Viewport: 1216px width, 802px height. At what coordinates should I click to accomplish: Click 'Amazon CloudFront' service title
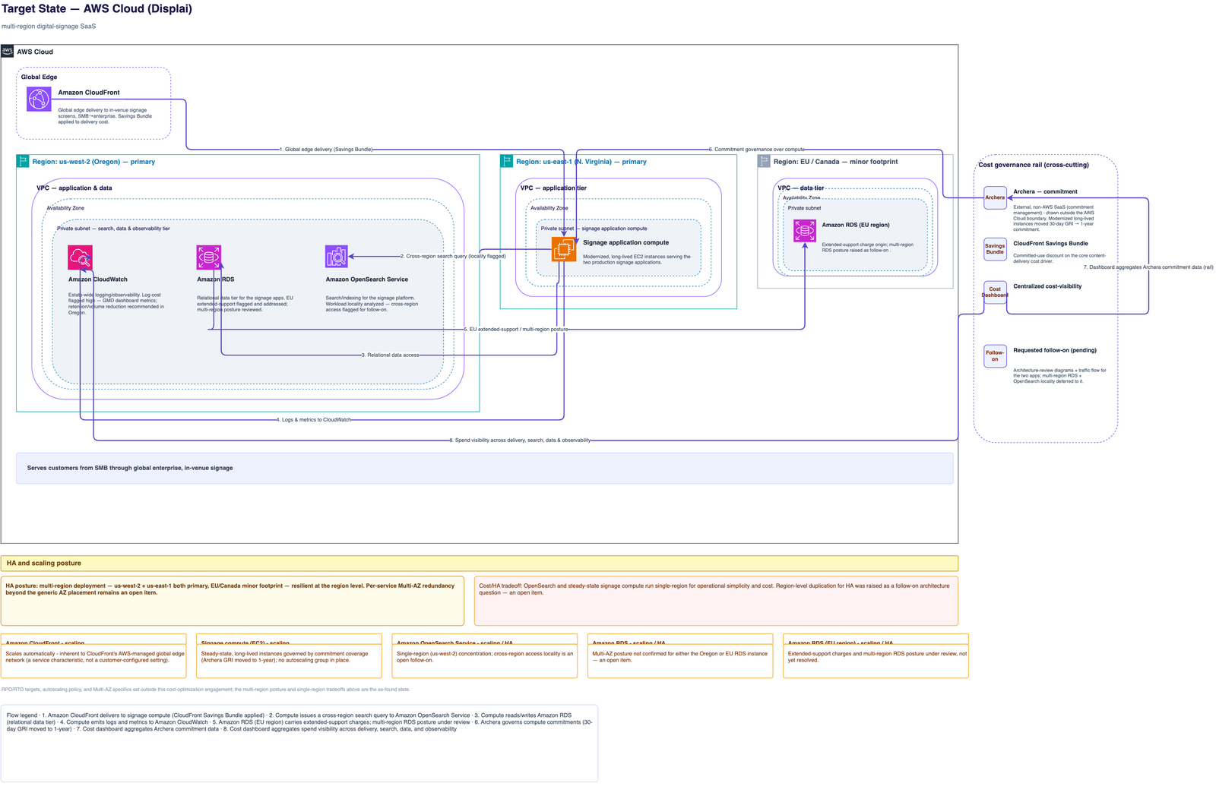(89, 93)
